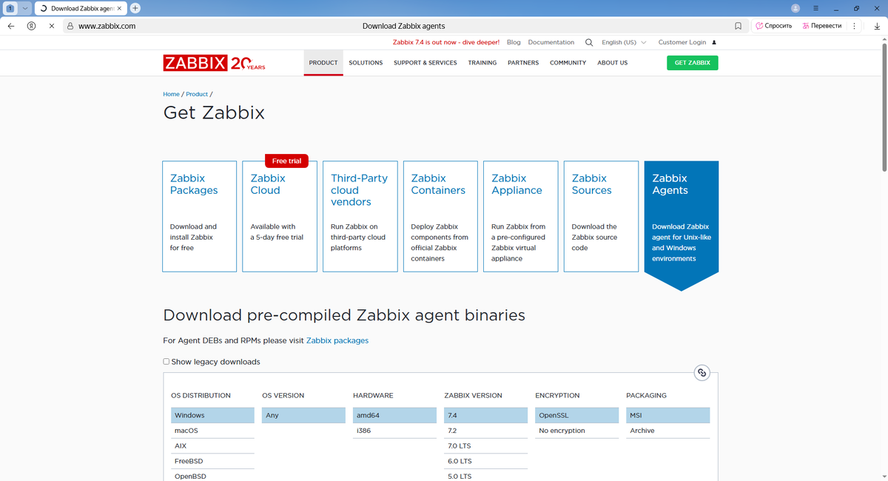Open the PRODUCT menu
Viewport: 888px width, 481px height.
pos(323,63)
